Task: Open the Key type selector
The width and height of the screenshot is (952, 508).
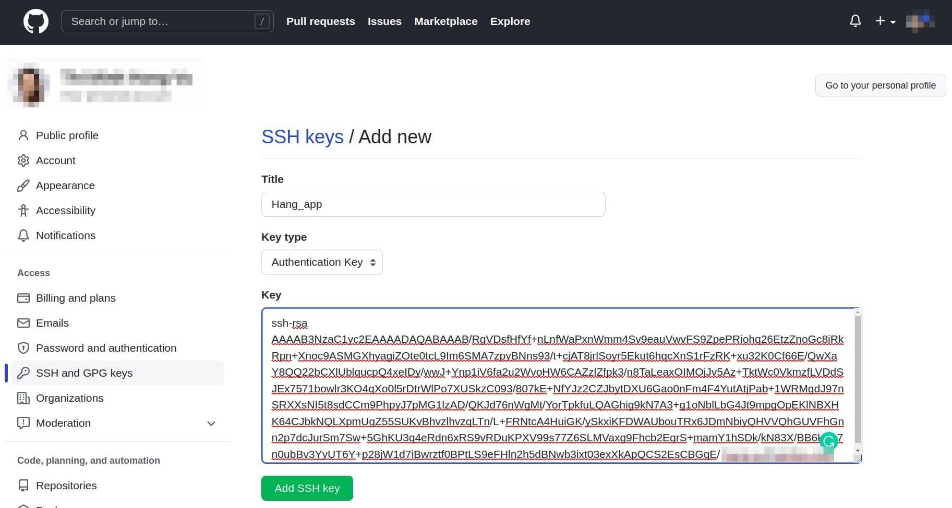Action: (x=321, y=262)
